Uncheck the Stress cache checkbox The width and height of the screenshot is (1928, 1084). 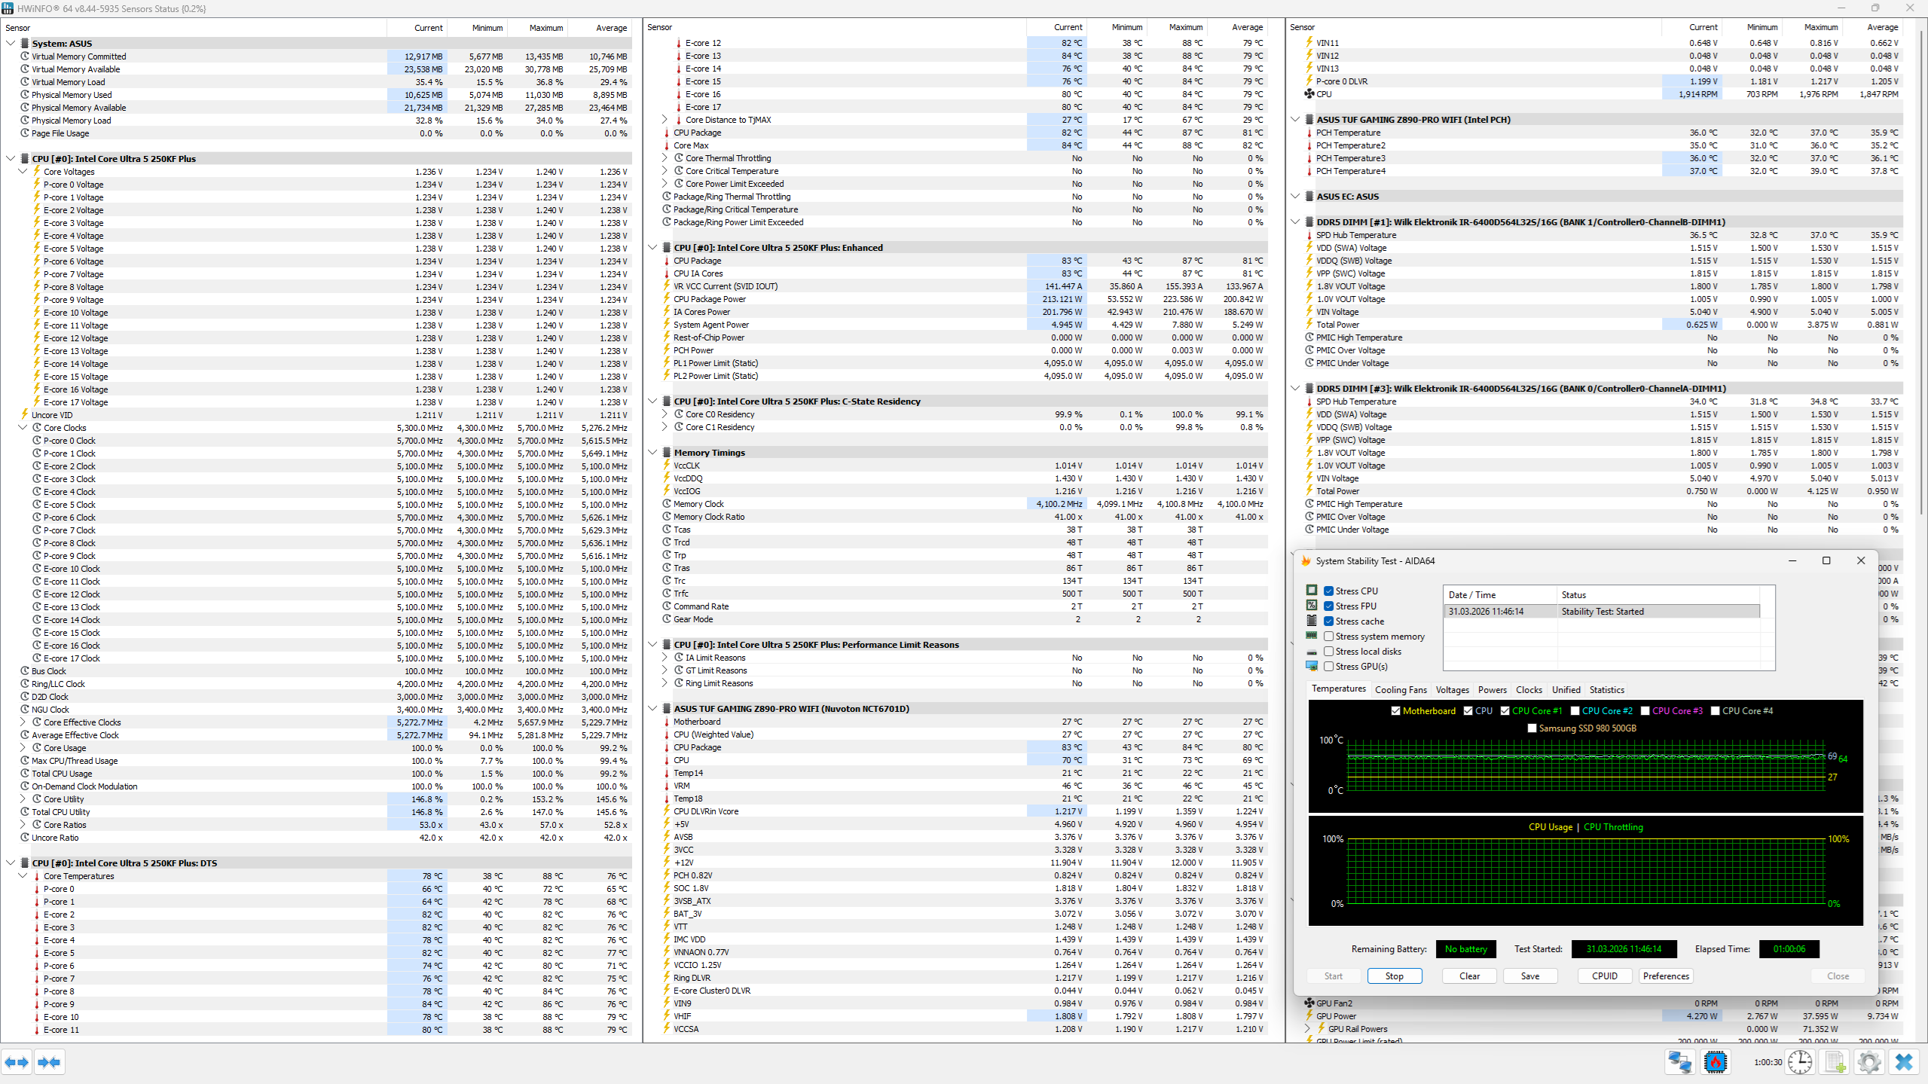(1329, 621)
